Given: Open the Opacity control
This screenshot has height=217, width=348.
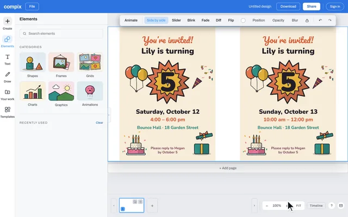Looking at the screenshot, I should (278, 21).
